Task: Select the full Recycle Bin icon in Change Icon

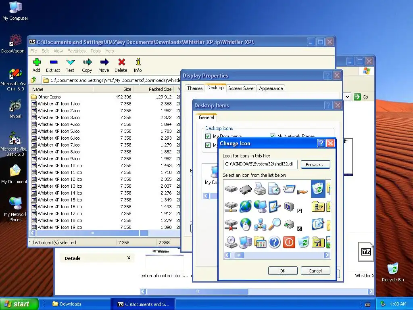Action: coord(318,189)
